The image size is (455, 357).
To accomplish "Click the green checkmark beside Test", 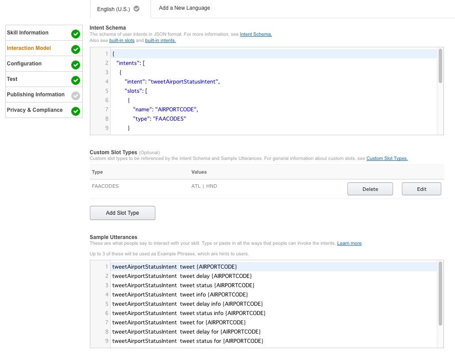I will [x=76, y=80].
